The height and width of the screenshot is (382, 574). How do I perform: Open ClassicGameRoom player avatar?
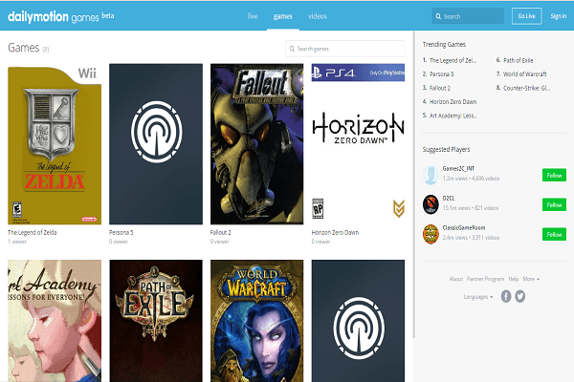[430, 234]
